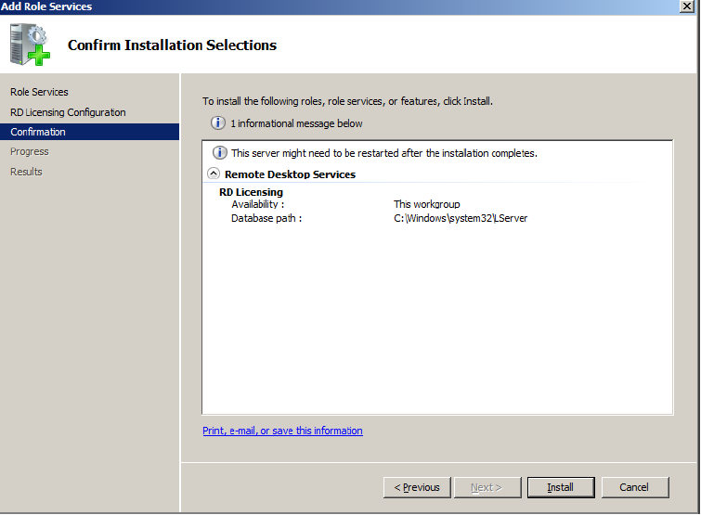Go to the Role Services step
Screen dimensions: 701x515
pos(39,92)
